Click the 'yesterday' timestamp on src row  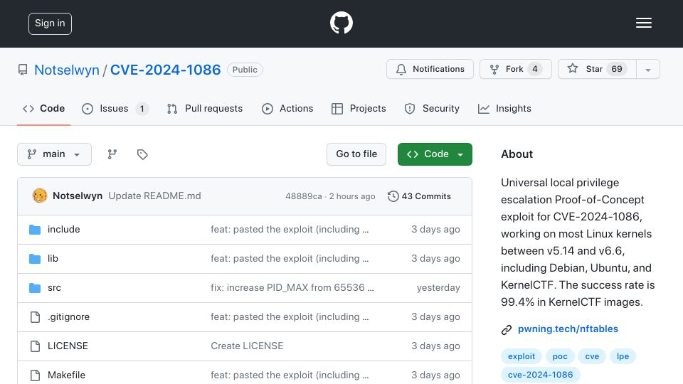click(x=438, y=288)
